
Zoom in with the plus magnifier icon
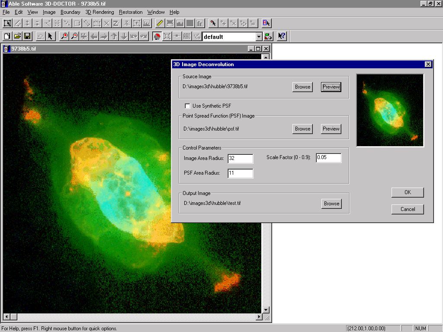pyautogui.click(x=64, y=36)
